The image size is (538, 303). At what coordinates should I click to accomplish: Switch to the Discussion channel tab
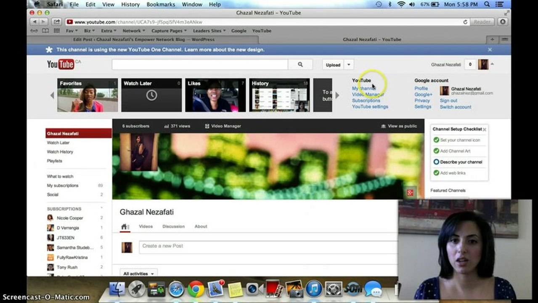point(174,226)
